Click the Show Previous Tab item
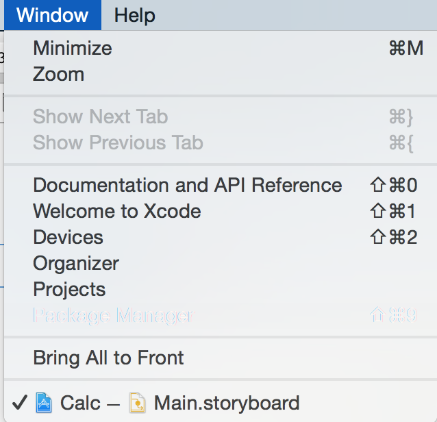 tap(118, 142)
